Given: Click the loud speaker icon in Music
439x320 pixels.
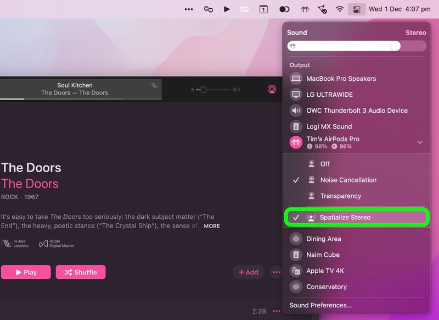Looking at the screenshot, I should 237,90.
